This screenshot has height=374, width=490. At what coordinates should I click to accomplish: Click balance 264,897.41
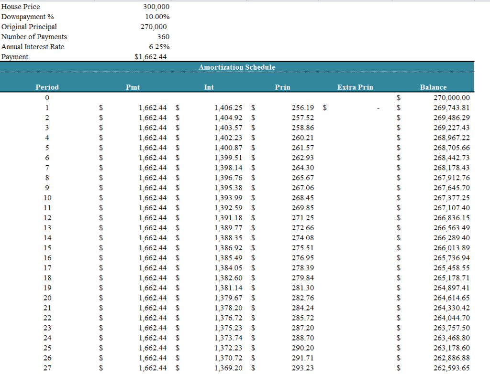pos(452,288)
